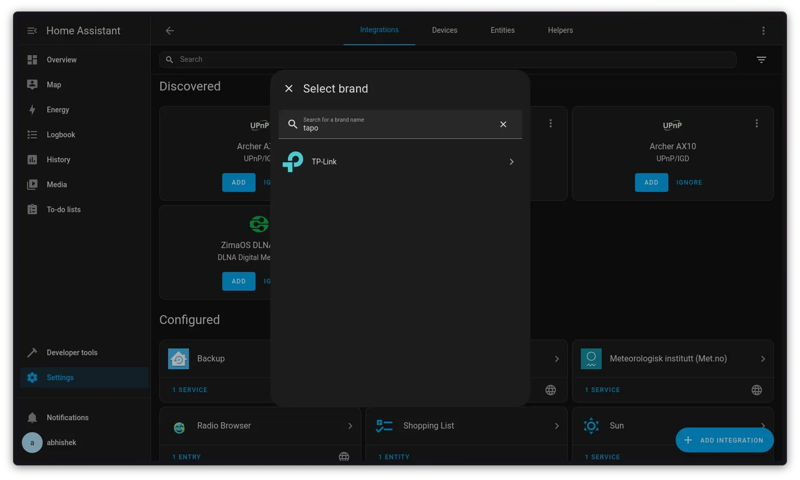Click the Add Integration button
Viewport: 800px width, 480px height.
click(724, 440)
